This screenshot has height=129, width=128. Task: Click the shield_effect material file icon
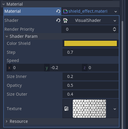[x=65, y=11]
